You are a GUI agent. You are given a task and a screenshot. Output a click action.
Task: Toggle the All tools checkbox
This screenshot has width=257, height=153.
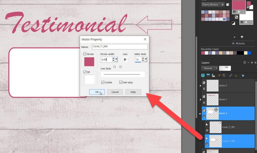click(233, 43)
